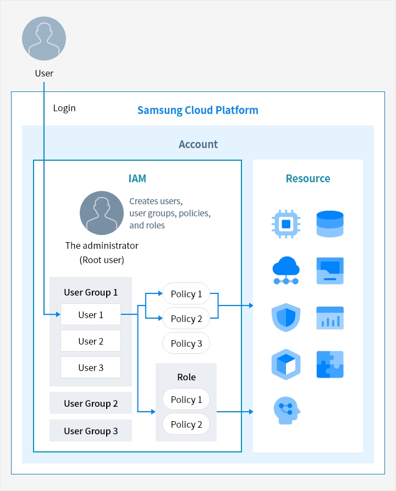Screen dimensions: 396x491
Task: Click the 'and roles' description line
Action: click(147, 225)
